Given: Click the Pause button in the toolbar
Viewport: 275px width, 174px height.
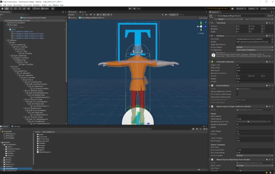Looking at the screenshot, I should (x=135, y=8).
